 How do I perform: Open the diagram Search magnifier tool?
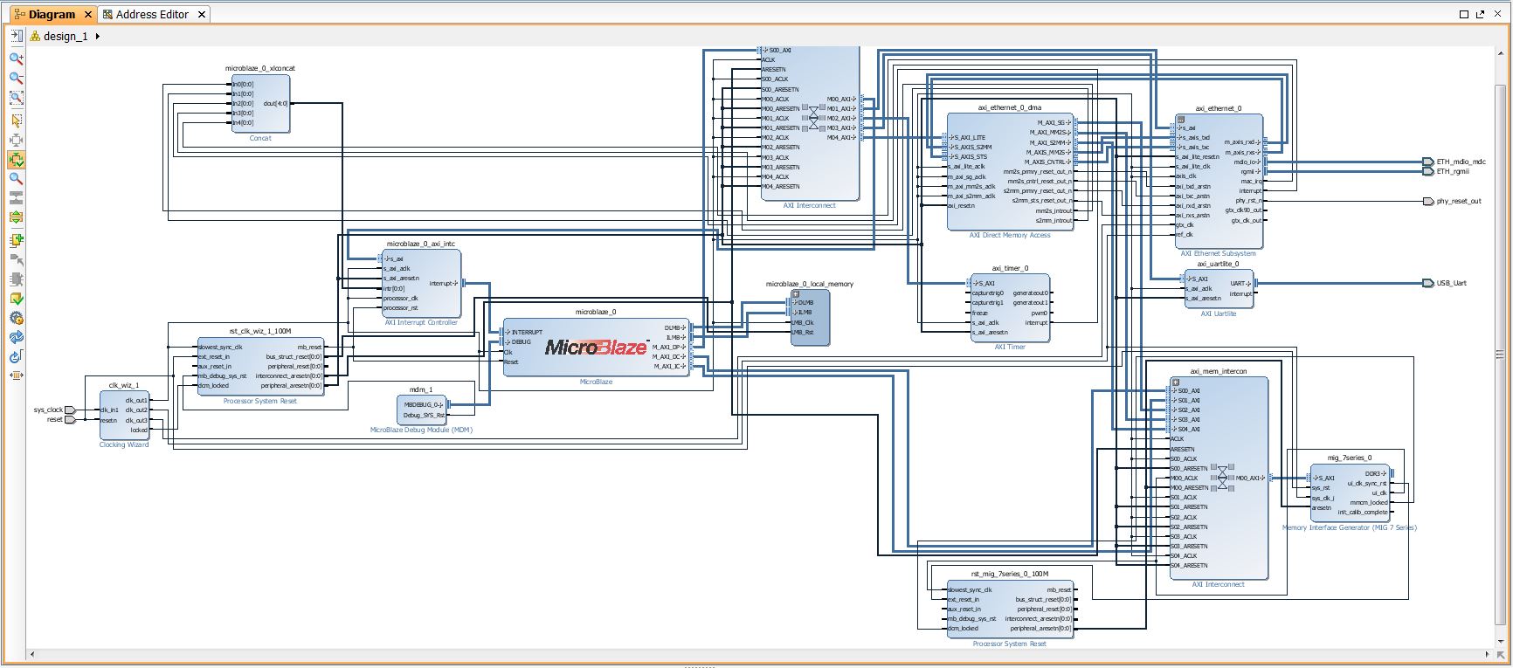[16, 179]
